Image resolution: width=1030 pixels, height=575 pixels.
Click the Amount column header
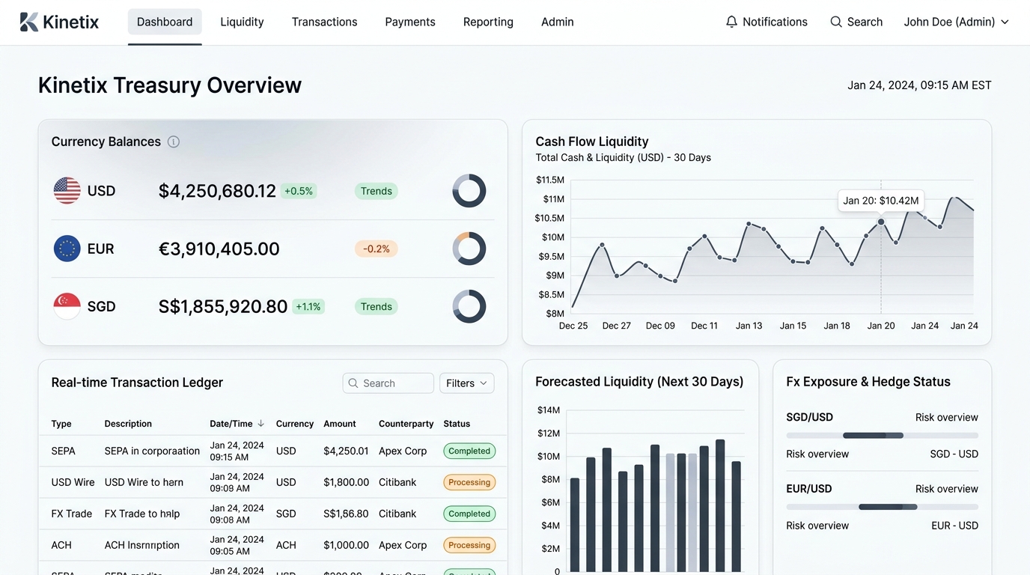pos(340,424)
